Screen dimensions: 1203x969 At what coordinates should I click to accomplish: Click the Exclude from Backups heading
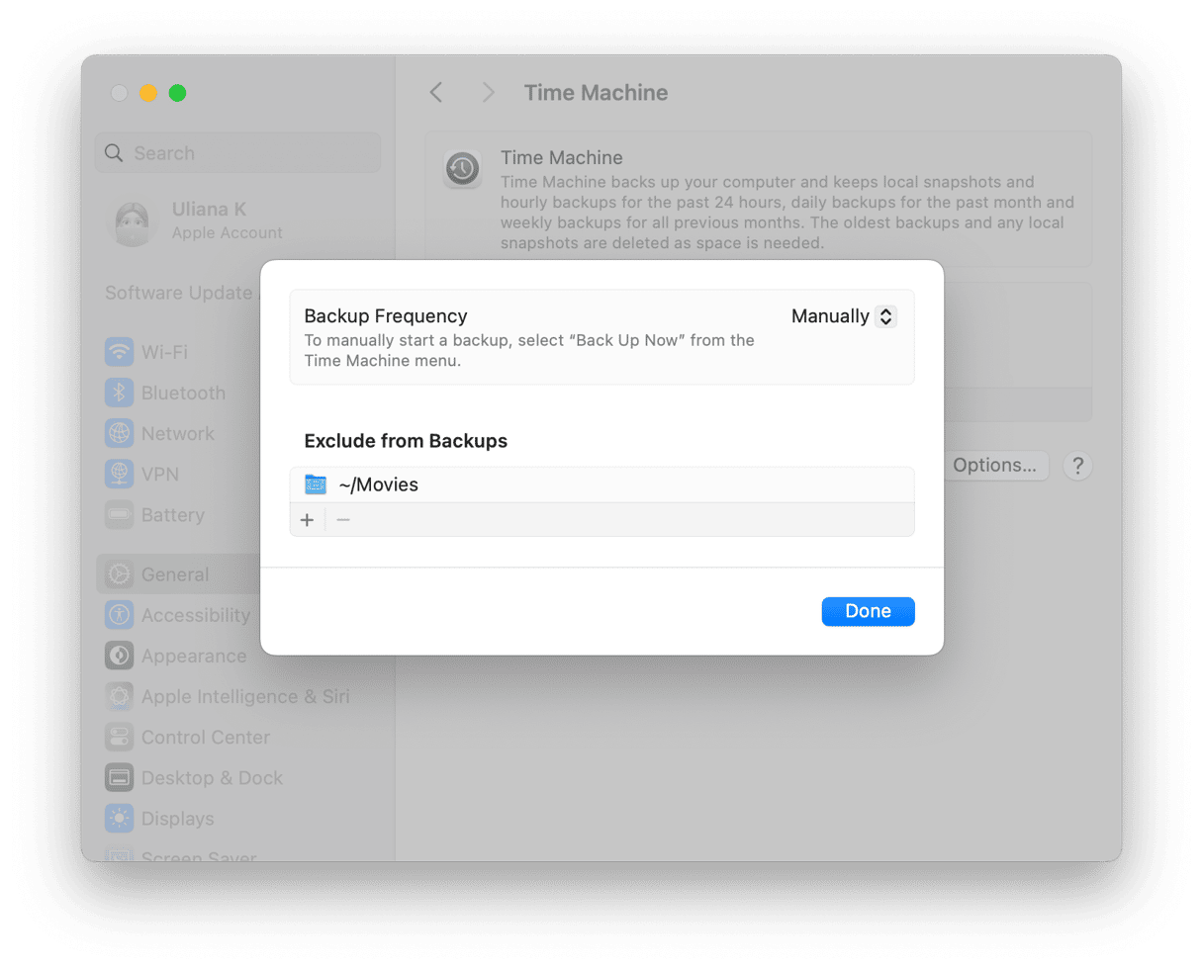(406, 441)
